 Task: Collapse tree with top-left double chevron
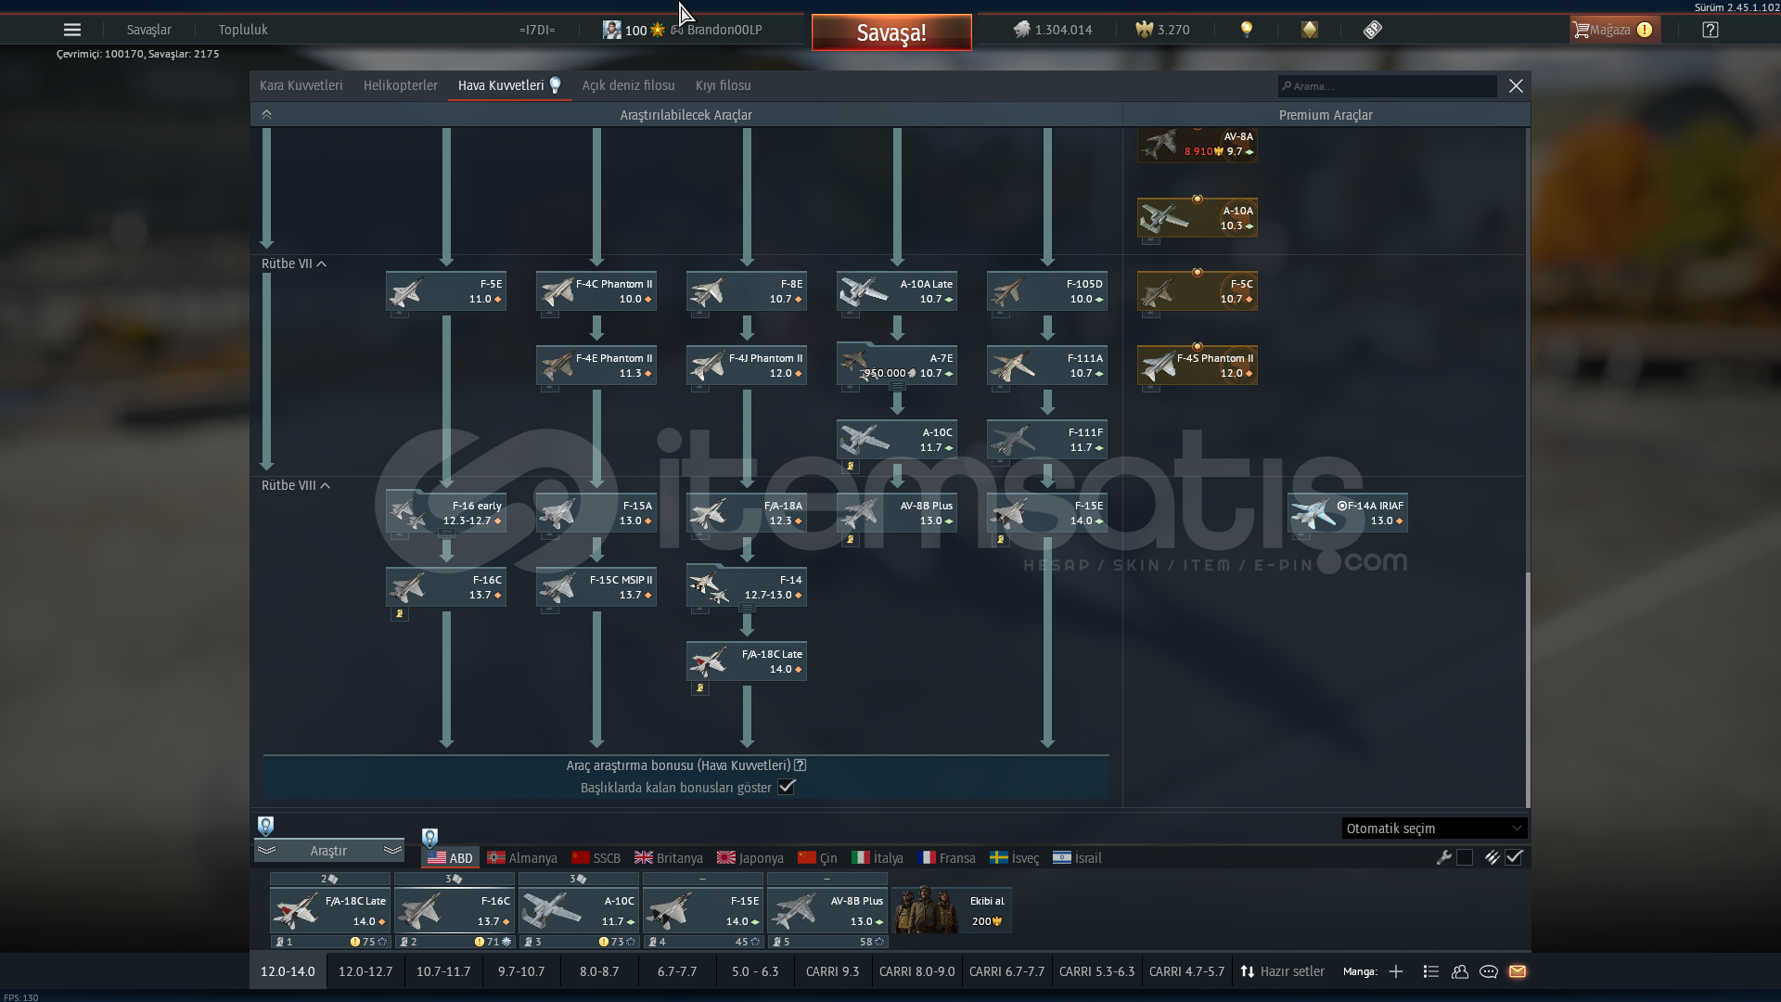(266, 114)
